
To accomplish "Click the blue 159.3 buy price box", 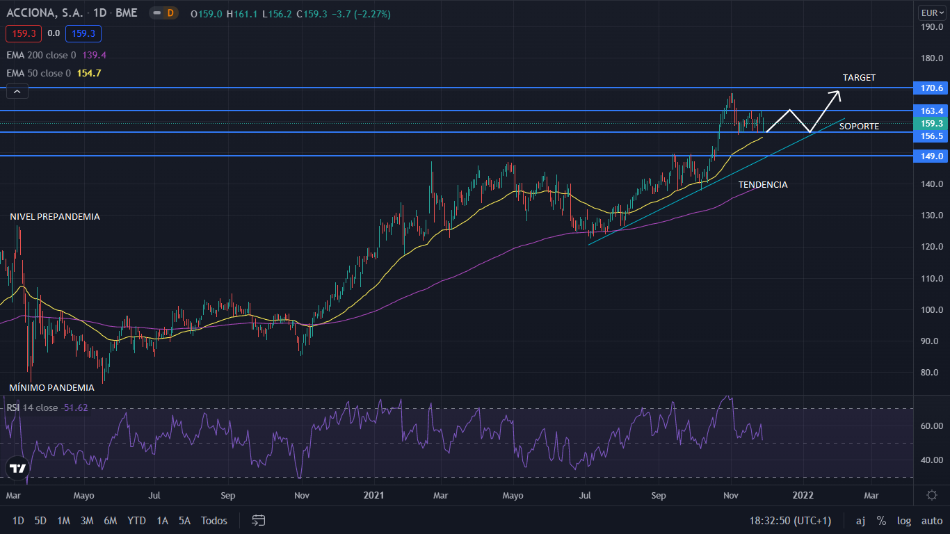I will point(83,33).
